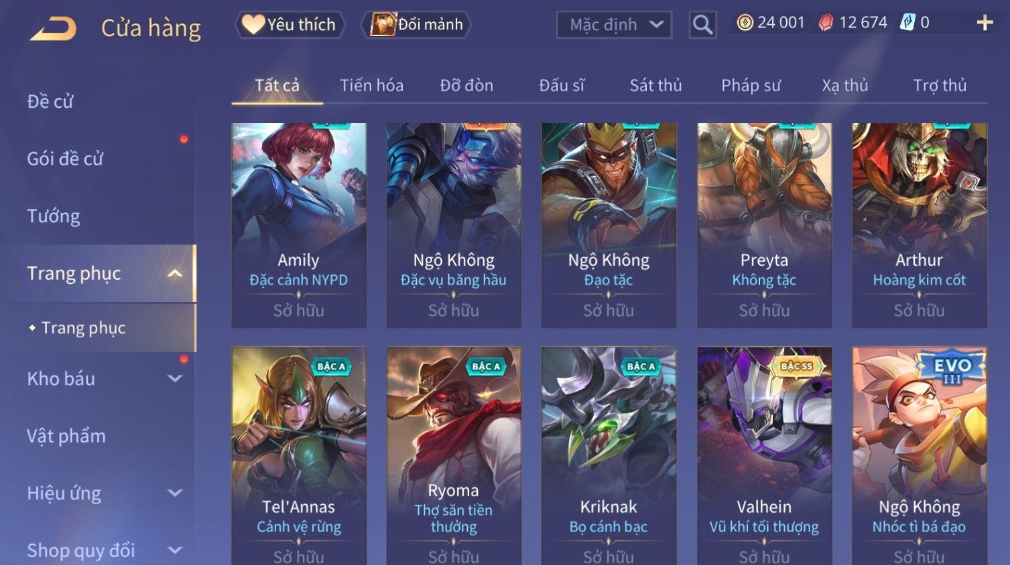Select the Pháp sư tab
The height and width of the screenshot is (565, 1010).
point(751,85)
